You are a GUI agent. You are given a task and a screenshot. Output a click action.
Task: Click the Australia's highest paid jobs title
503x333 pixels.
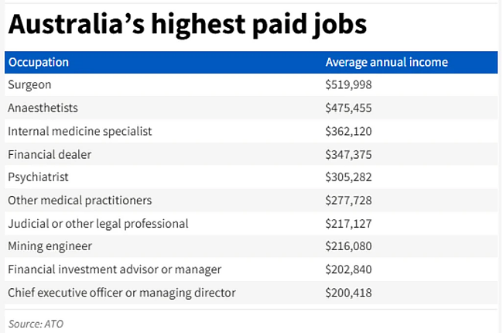click(187, 25)
